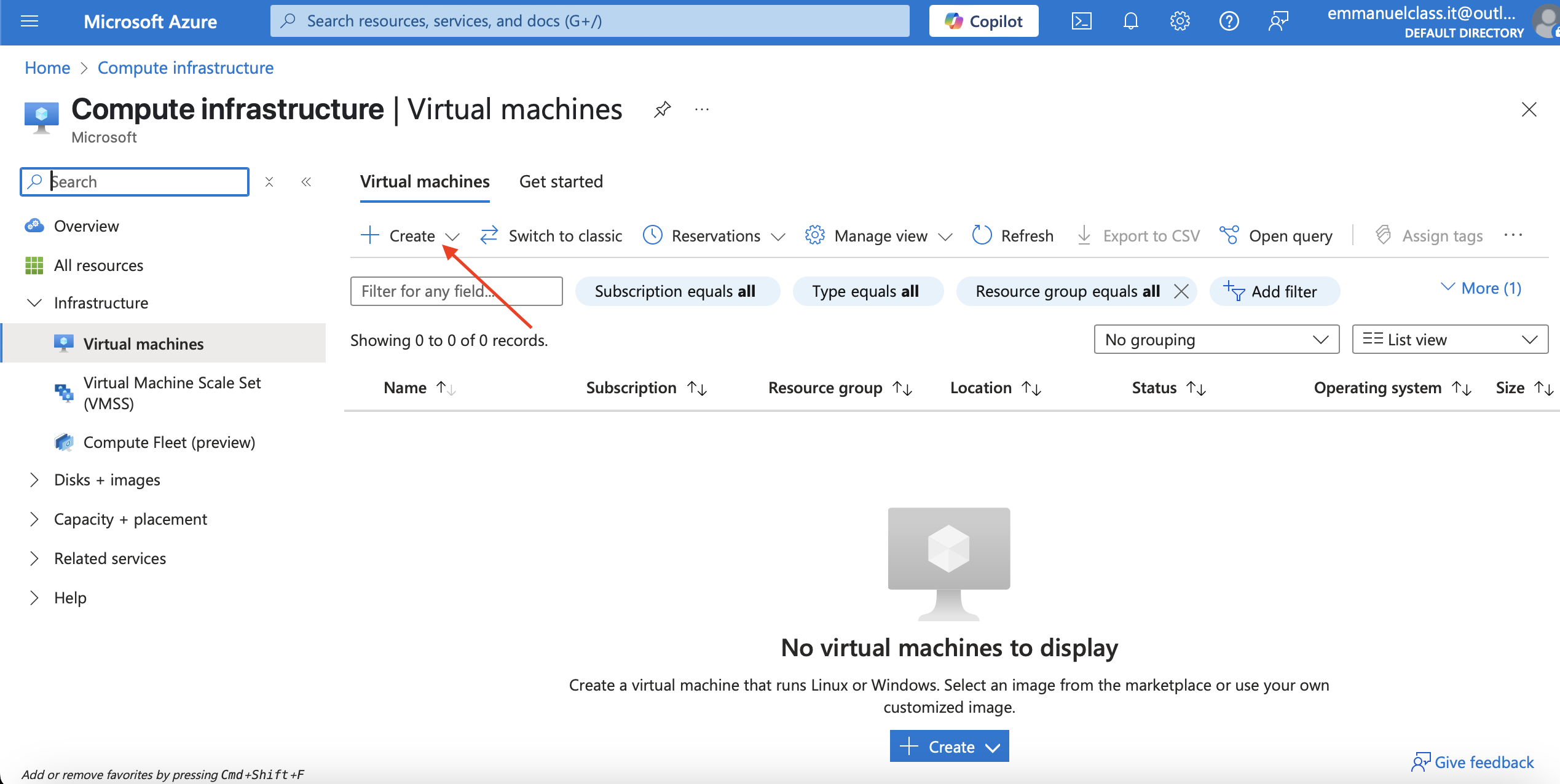Expand More (1) filters
1560x784 pixels.
point(1481,288)
